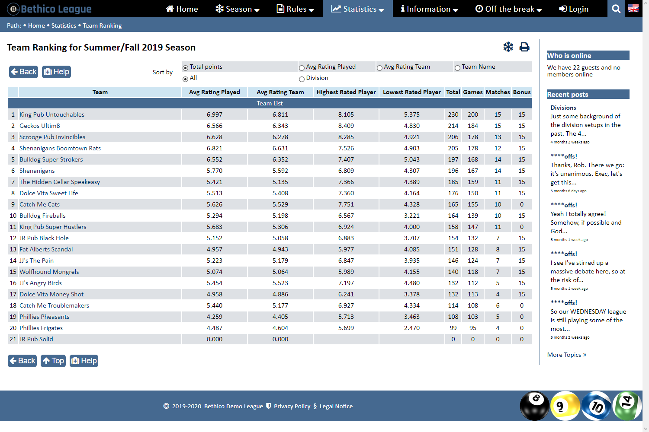Go to the Home menu item

182,9
